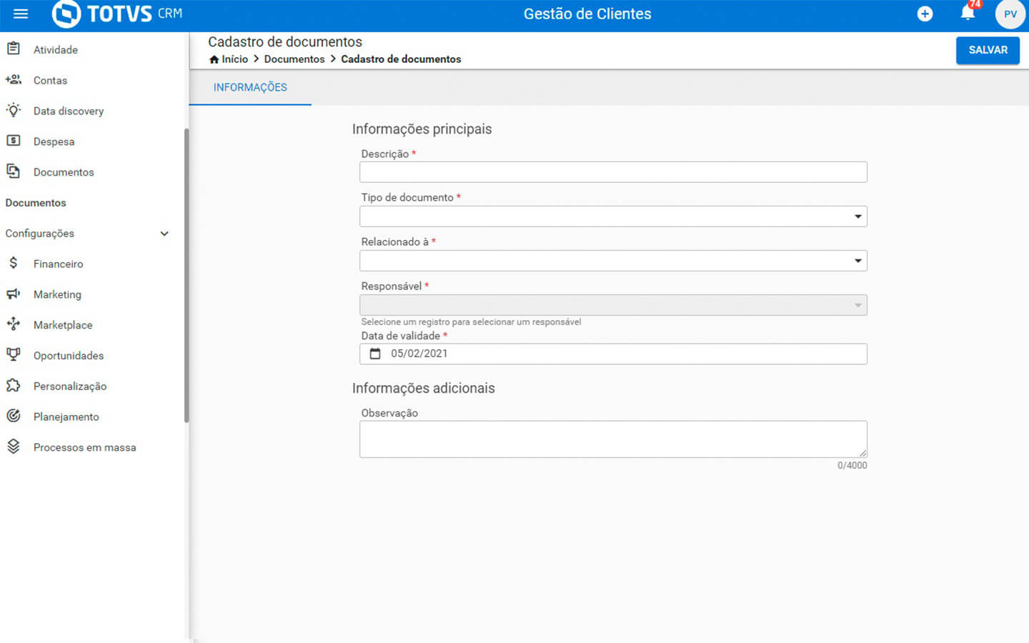Select Processos em massa menu item

pos(84,447)
